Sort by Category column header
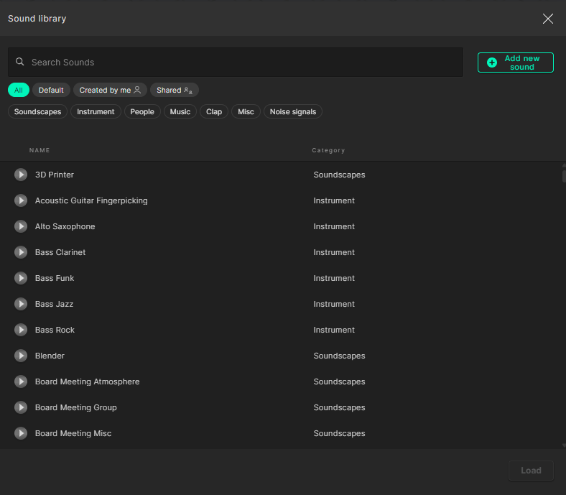Image resolution: width=566 pixels, height=495 pixels. coord(328,150)
